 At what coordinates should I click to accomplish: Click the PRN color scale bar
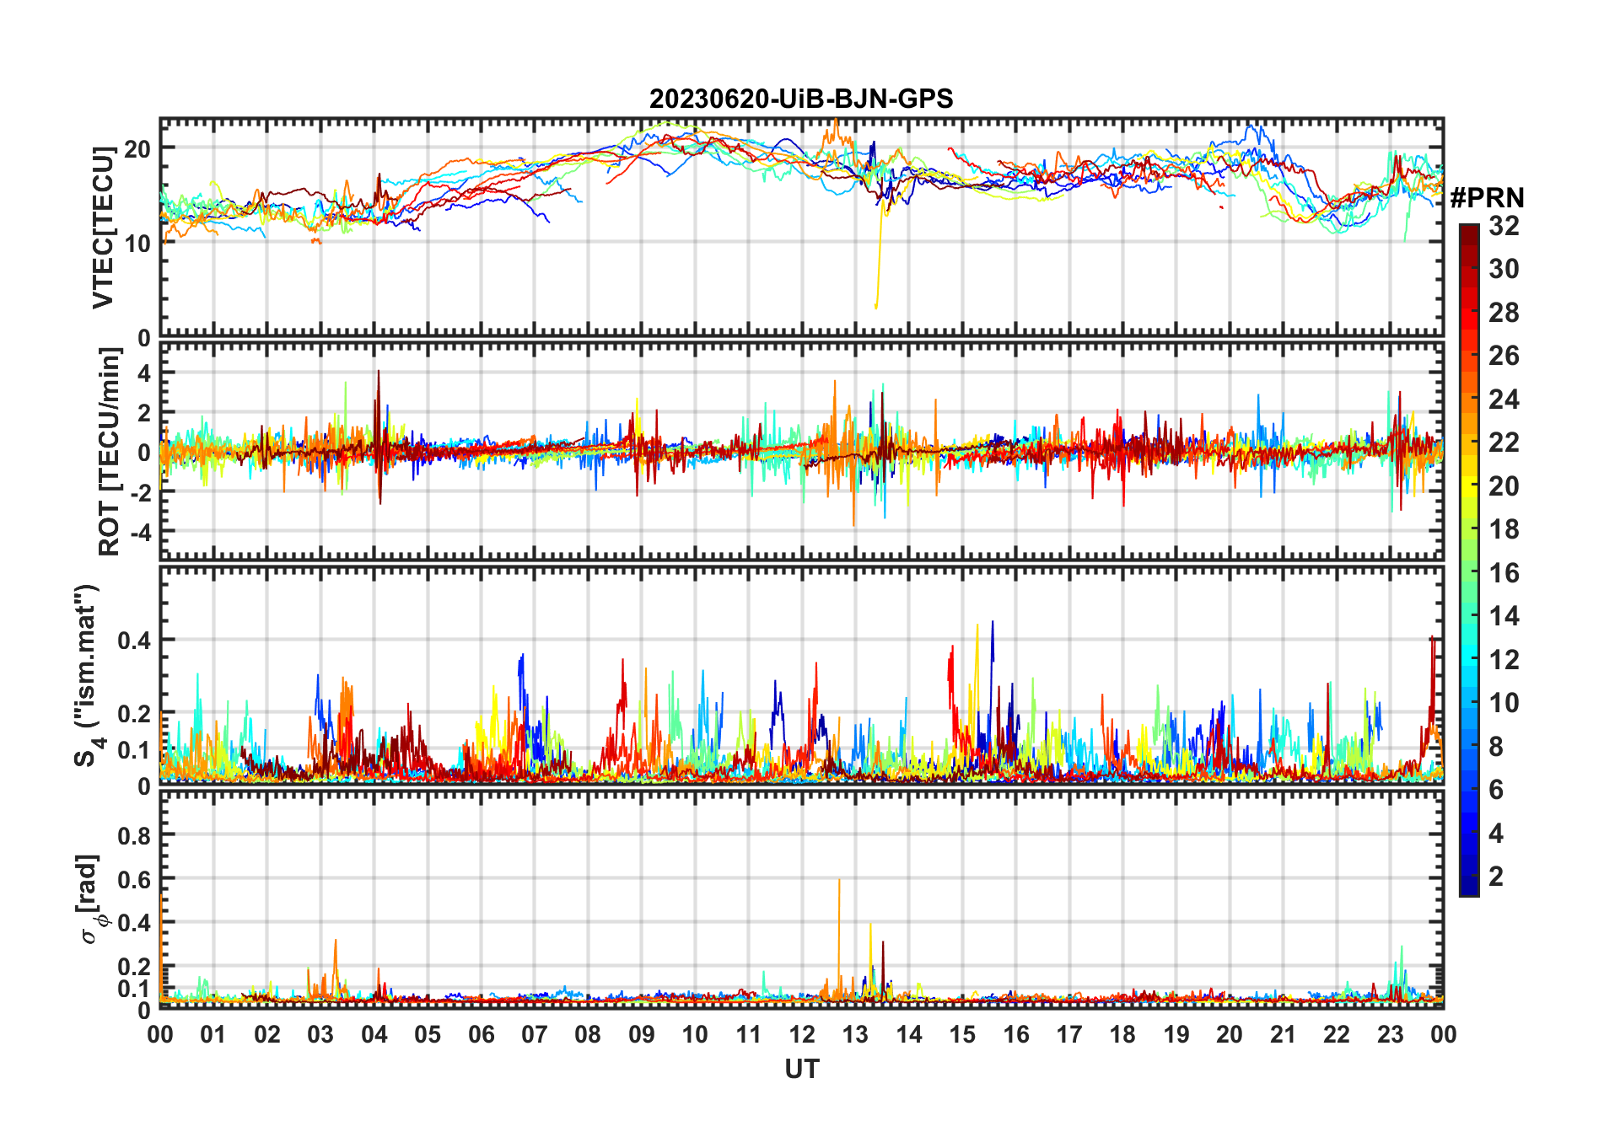coord(1469,560)
